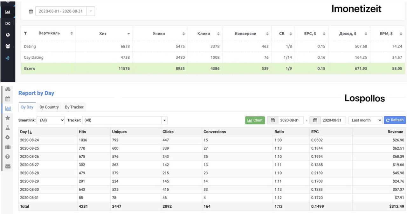Click the 1:30 ratio value
The width and height of the screenshot is (407, 214).
[279, 140]
